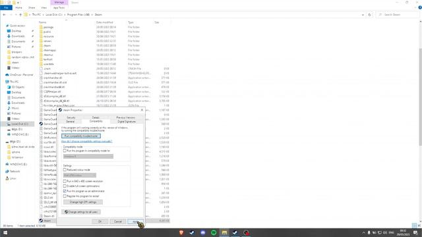Open the Explorer help icon

click(420, 7)
